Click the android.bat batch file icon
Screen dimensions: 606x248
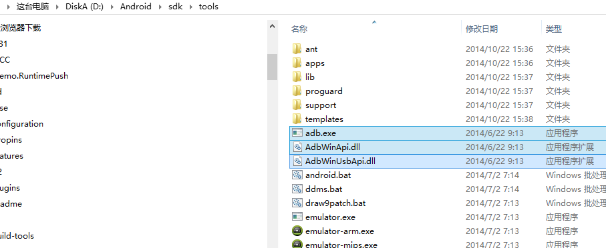pyautogui.click(x=297, y=175)
